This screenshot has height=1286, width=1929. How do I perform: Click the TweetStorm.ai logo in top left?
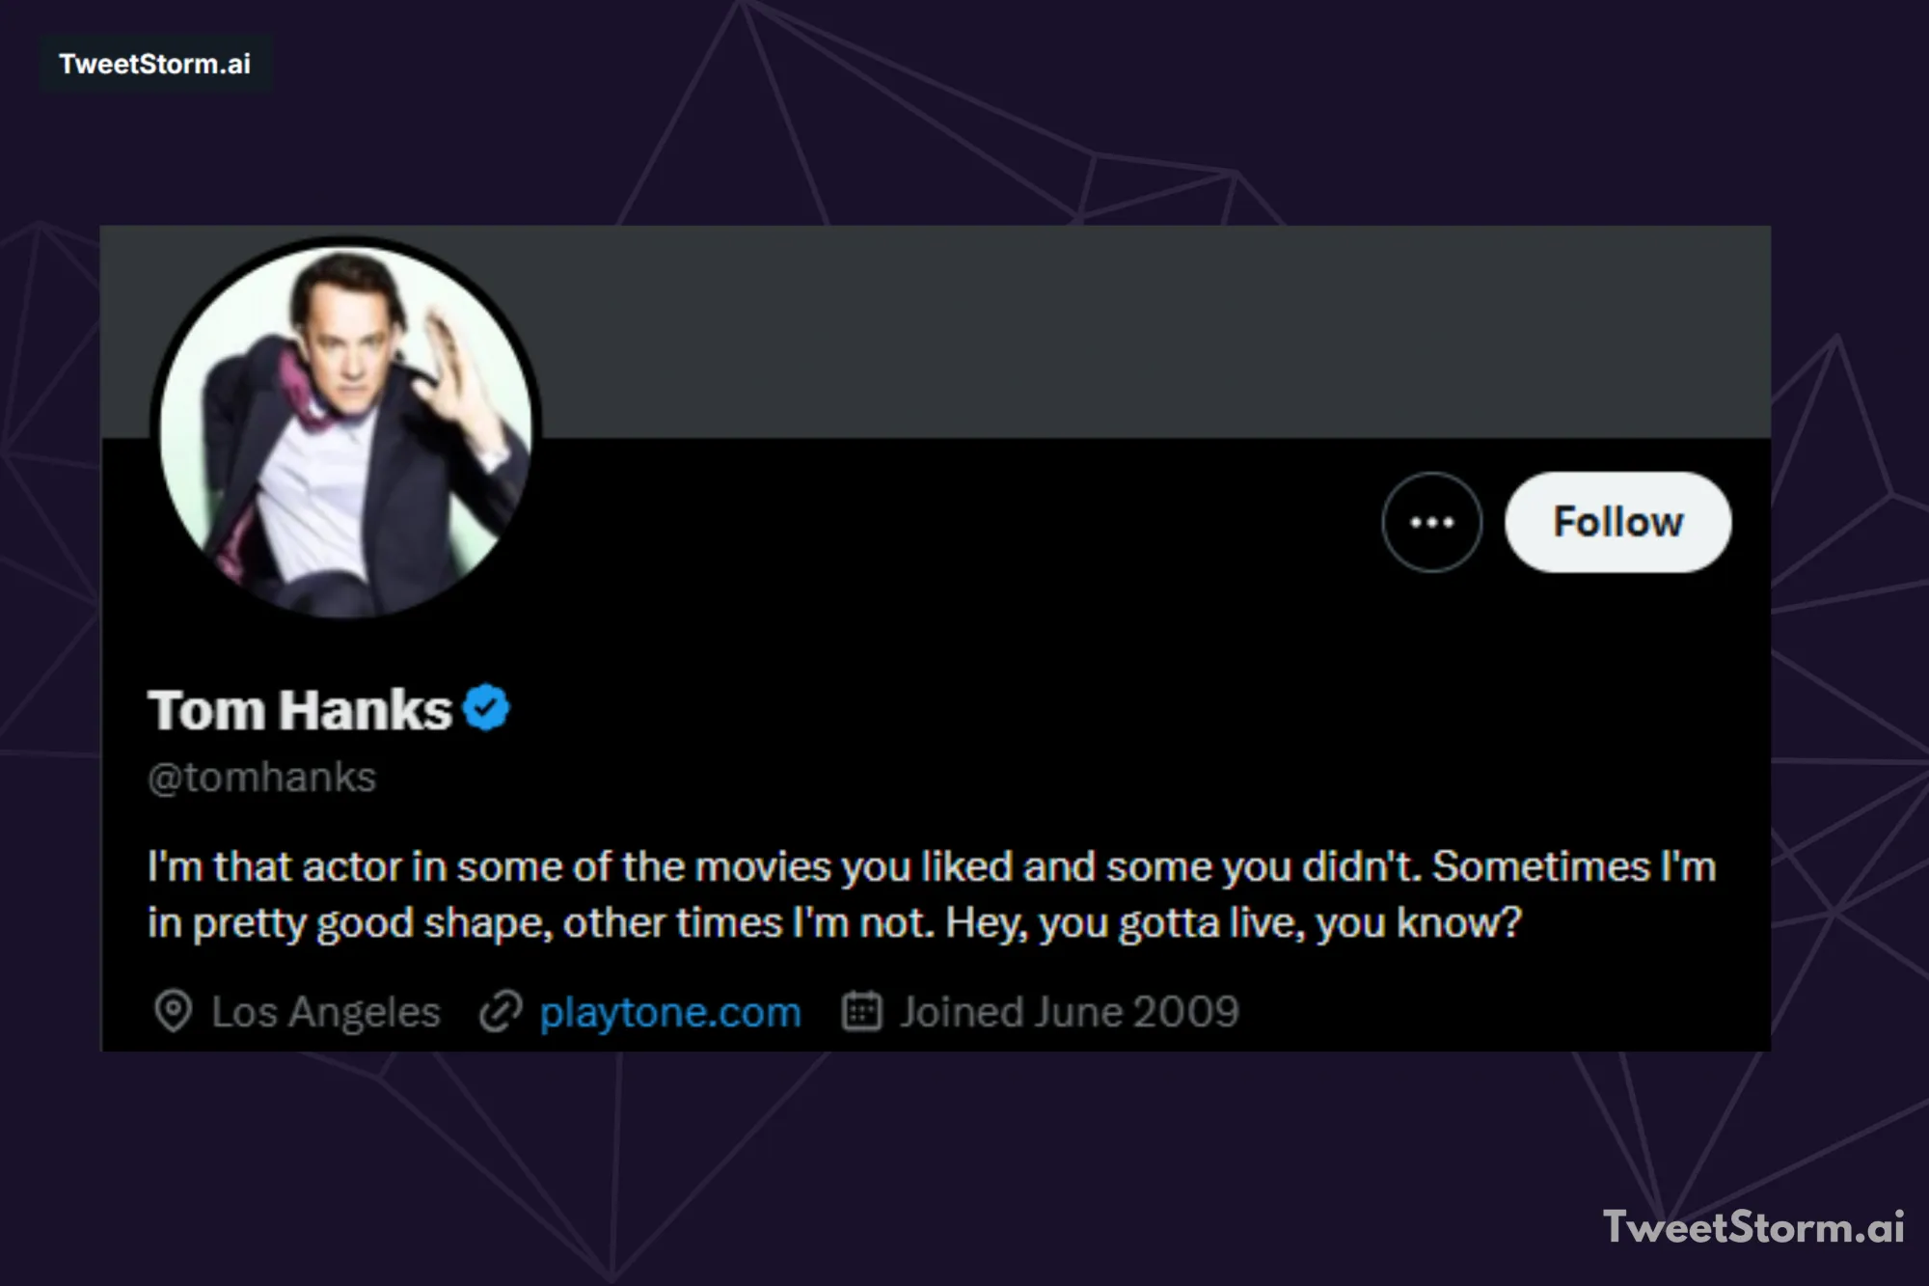[x=154, y=65]
